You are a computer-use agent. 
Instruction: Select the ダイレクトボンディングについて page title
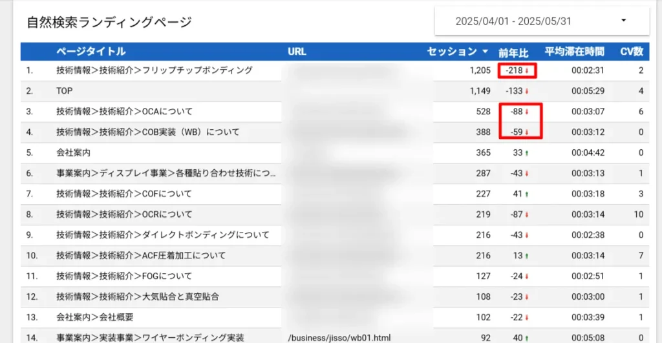point(162,234)
